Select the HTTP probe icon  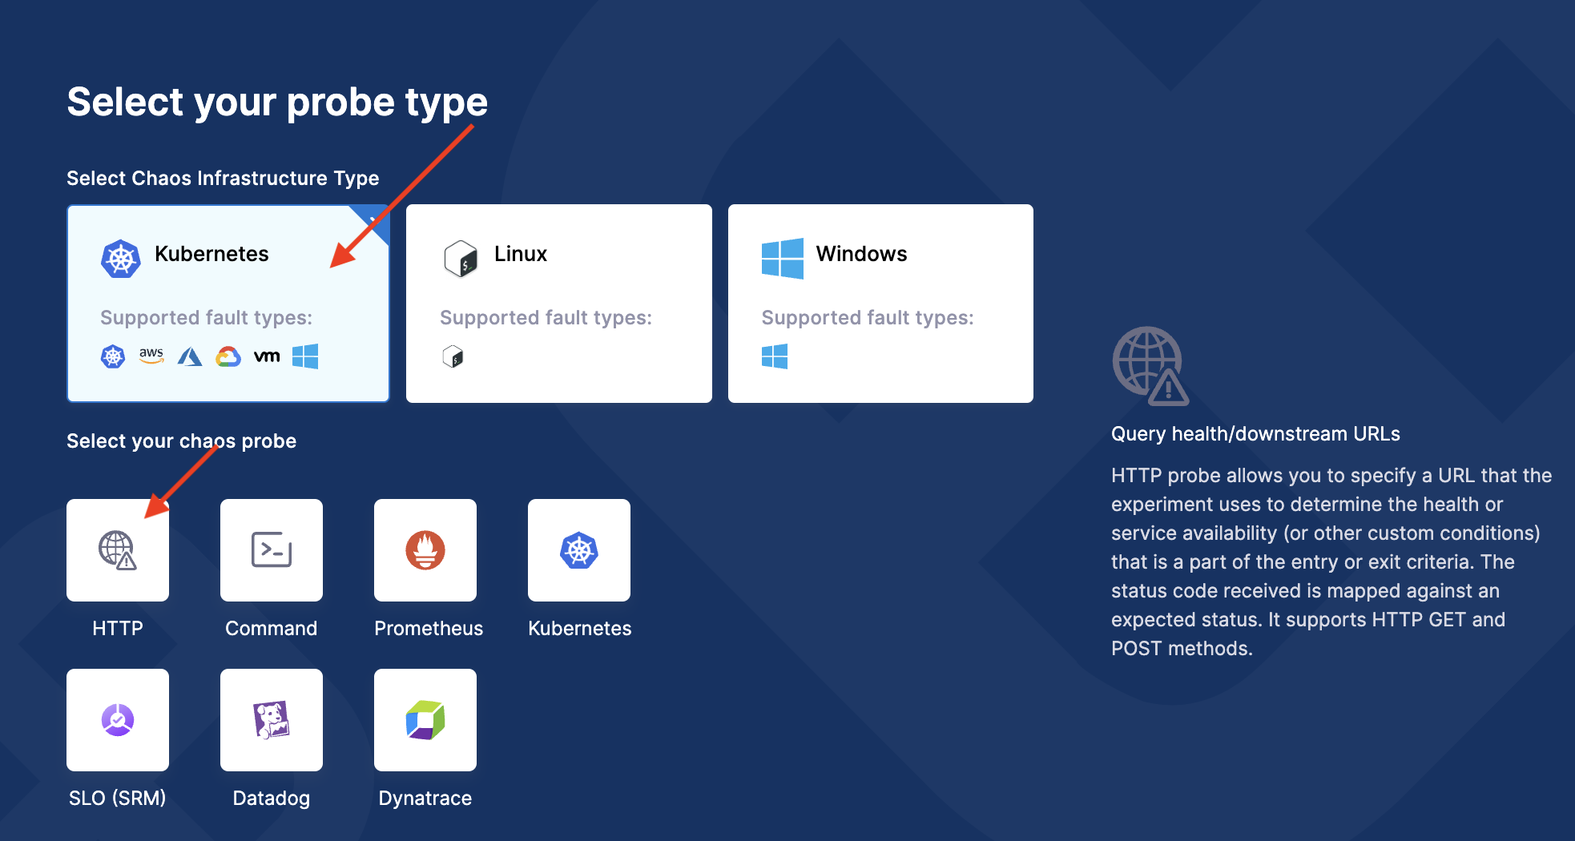tap(118, 550)
